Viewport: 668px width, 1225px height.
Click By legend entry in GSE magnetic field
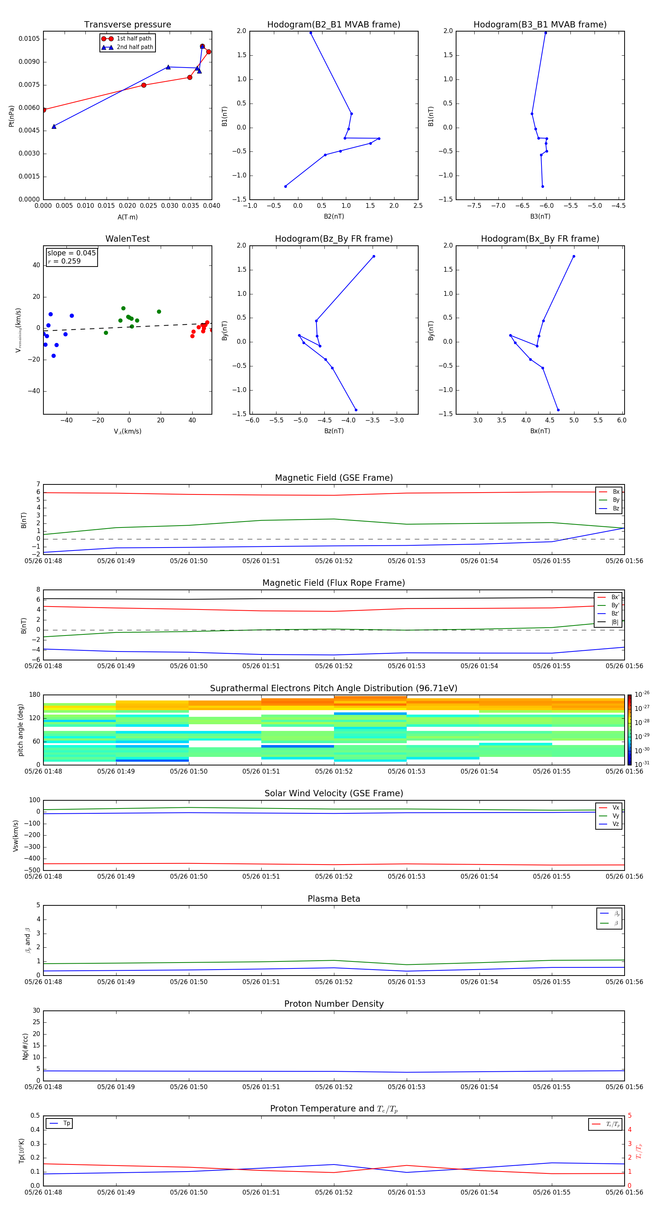tap(609, 500)
